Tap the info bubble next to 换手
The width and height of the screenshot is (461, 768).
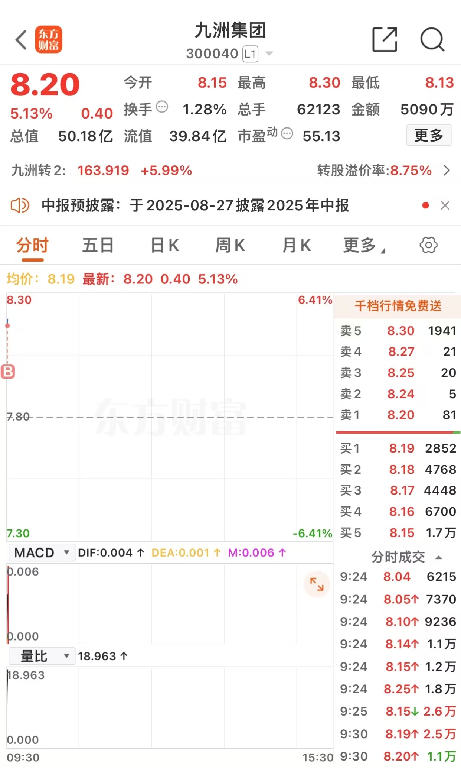(162, 107)
